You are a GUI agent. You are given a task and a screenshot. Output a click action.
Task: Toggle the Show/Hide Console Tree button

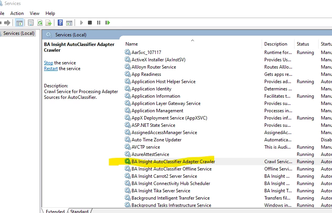coord(20,23)
